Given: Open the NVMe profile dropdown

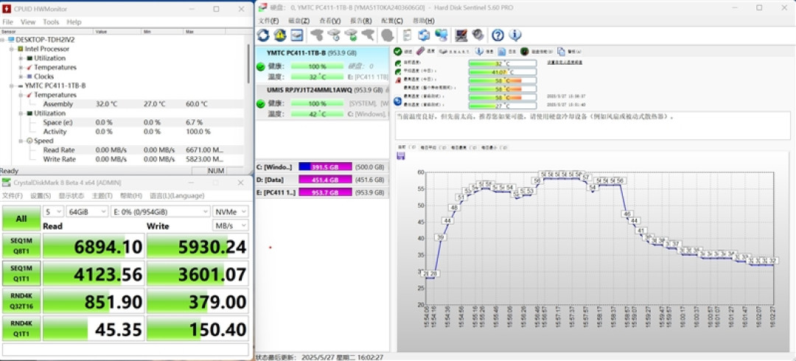Looking at the screenshot, I should (x=231, y=211).
